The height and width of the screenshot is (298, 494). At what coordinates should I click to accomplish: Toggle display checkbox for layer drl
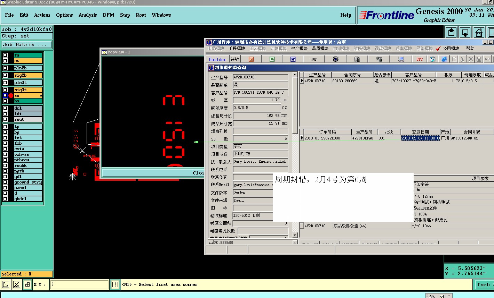pos(5,108)
